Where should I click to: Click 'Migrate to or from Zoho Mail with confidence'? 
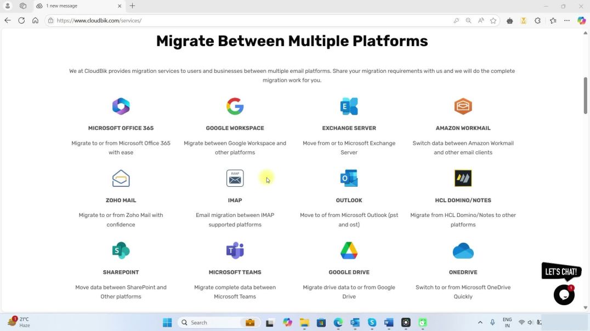coord(121,220)
